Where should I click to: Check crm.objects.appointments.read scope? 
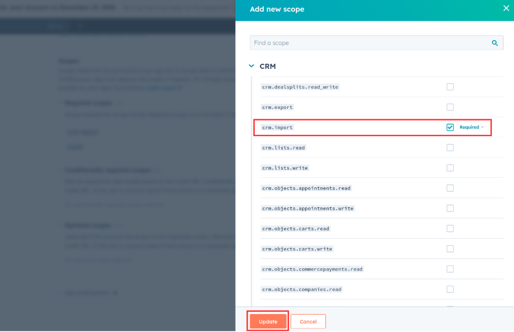pyautogui.click(x=450, y=188)
